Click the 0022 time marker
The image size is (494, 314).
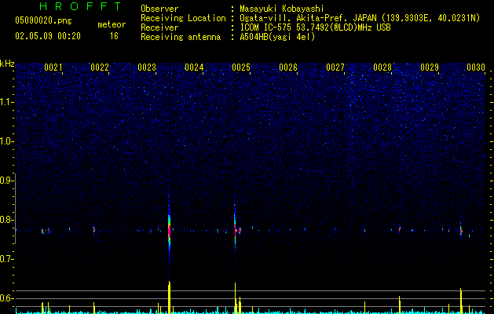click(100, 68)
